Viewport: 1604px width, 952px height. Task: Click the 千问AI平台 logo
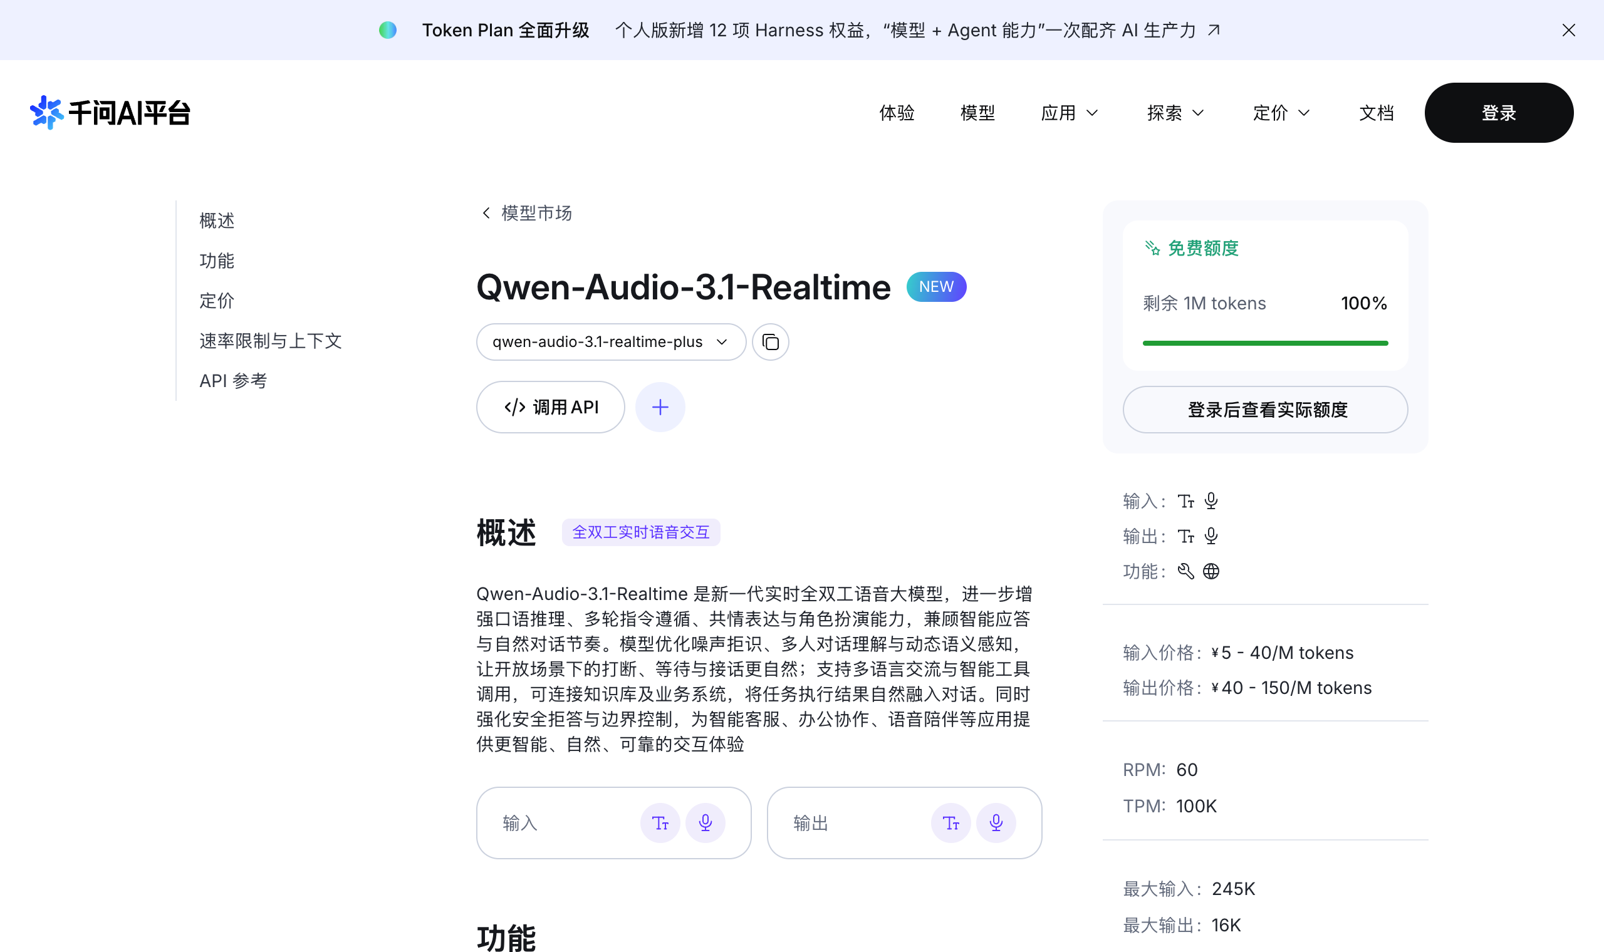pyautogui.click(x=110, y=113)
